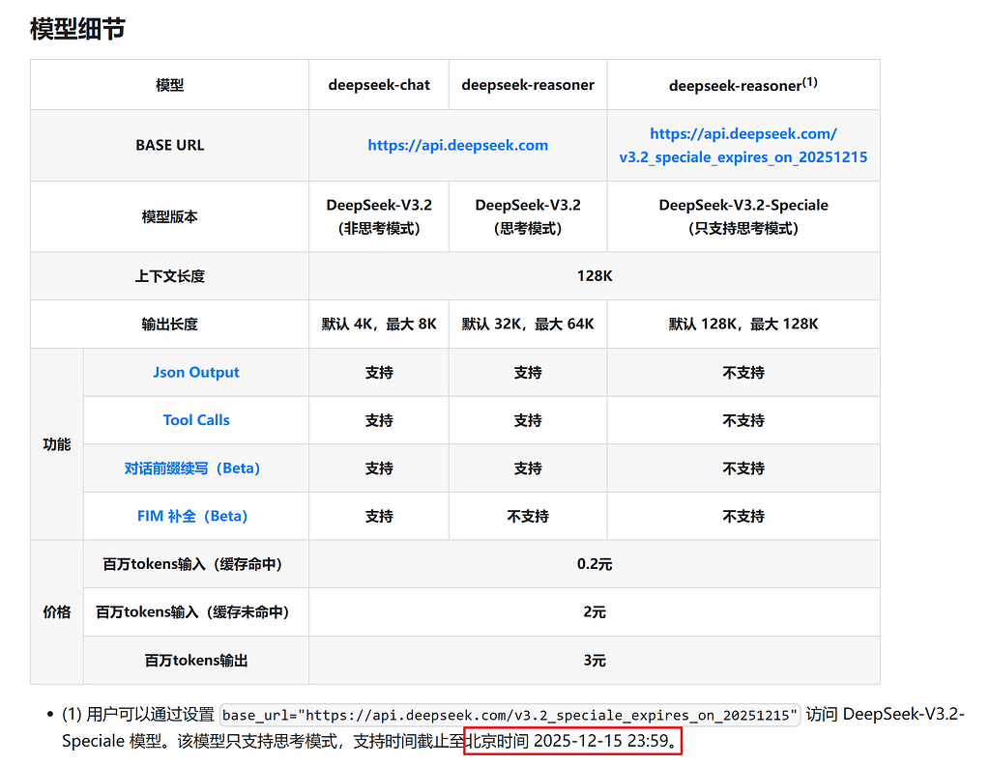Click the 价格 group label
Screen dimensions: 990x765
pyautogui.click(x=57, y=611)
